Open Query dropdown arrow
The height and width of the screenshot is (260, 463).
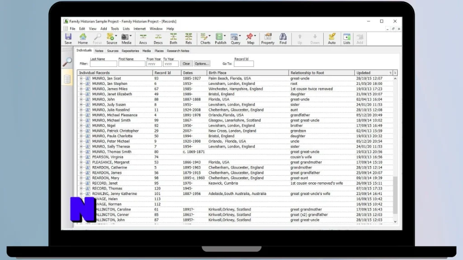pos(240,36)
